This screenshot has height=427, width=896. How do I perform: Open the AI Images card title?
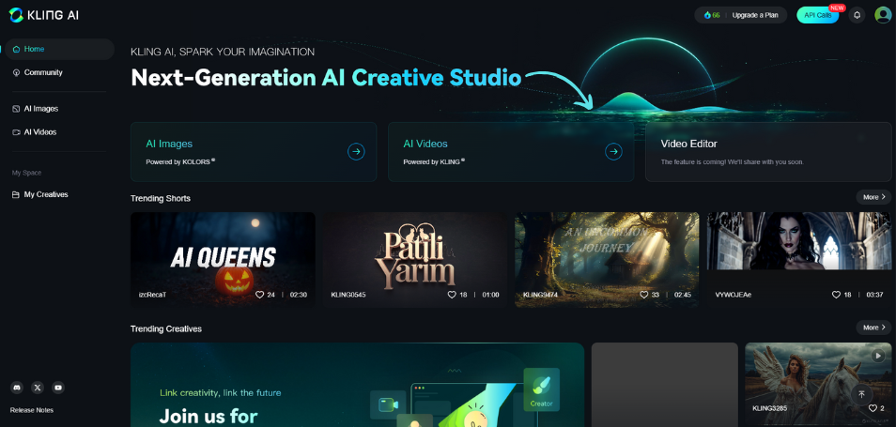click(169, 144)
